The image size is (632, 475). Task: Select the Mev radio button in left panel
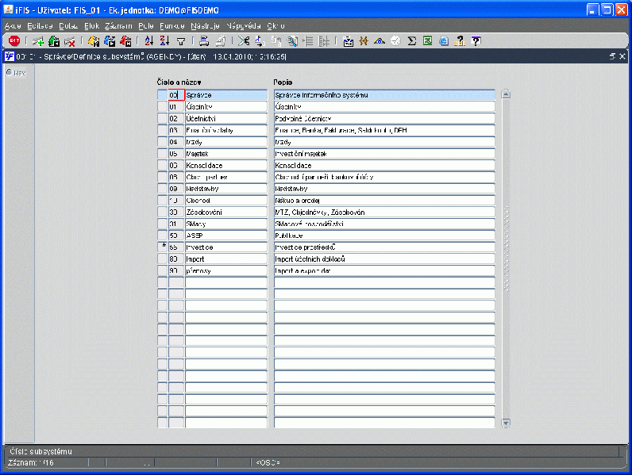(9, 72)
